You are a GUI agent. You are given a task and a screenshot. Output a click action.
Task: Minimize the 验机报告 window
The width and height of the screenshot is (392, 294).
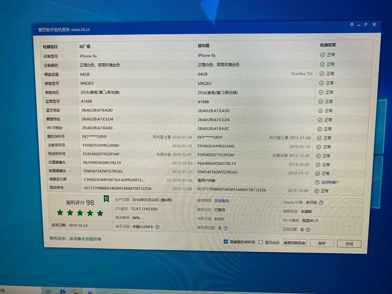pyautogui.click(x=359, y=24)
